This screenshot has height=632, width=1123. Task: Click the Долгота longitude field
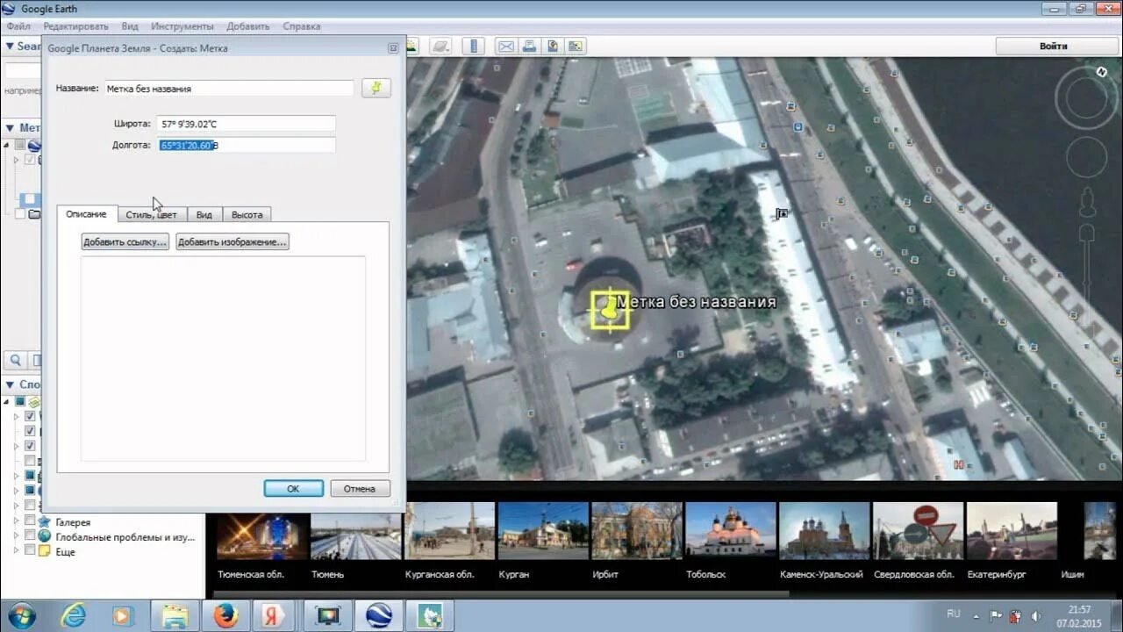pos(247,145)
